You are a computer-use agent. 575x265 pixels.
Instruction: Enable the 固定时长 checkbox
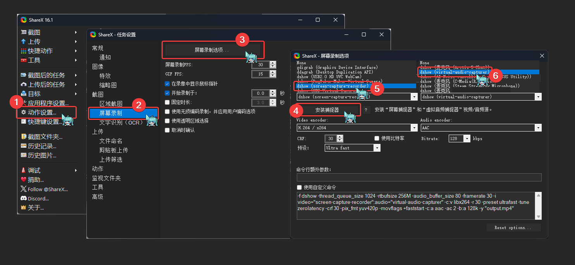(x=167, y=102)
